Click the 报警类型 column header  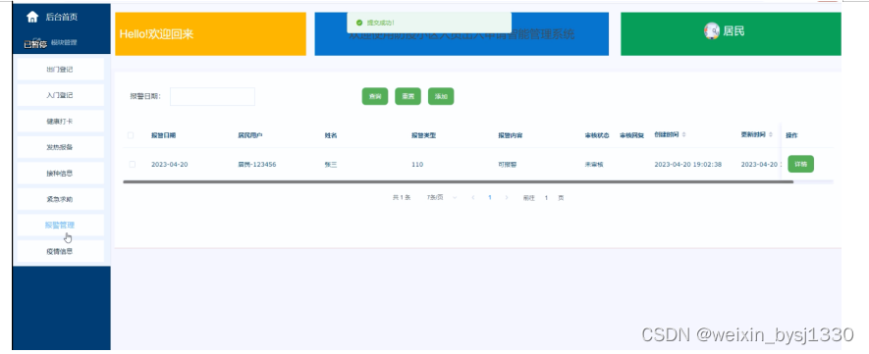coord(423,135)
